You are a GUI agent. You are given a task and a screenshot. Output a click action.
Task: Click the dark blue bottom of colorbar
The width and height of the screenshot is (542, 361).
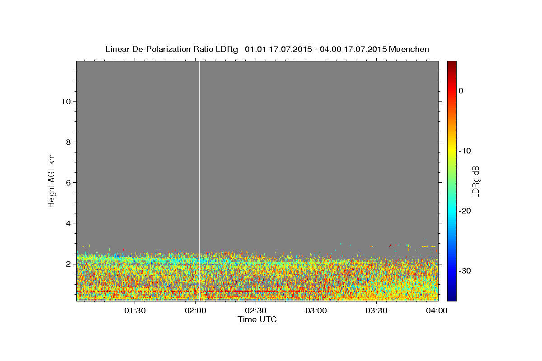pos(452,296)
